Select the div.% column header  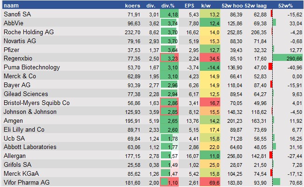[x=168, y=6]
